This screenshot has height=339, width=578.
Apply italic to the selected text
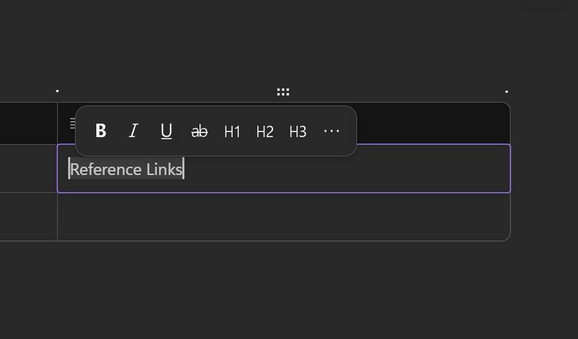tap(133, 131)
